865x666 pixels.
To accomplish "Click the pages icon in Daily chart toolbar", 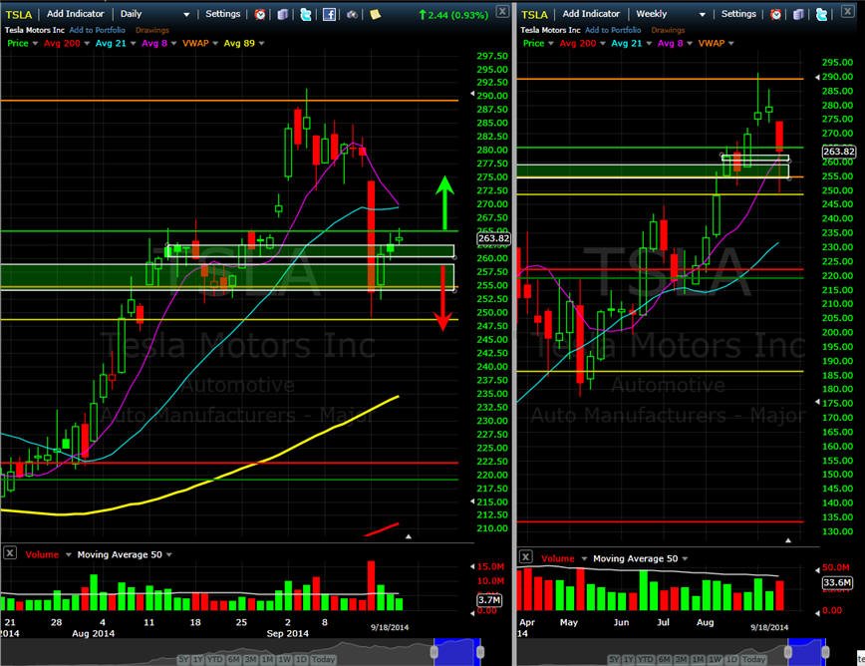I will [282, 14].
